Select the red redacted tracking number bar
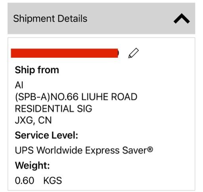This screenshot has width=203, height=192. tap(65, 53)
